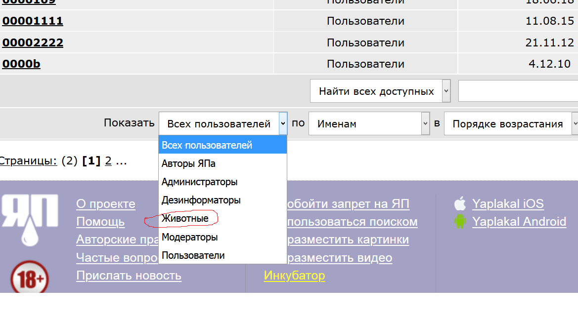Select 'Всех пользователей' in the list
The width and height of the screenshot is (578, 320).
click(222, 145)
